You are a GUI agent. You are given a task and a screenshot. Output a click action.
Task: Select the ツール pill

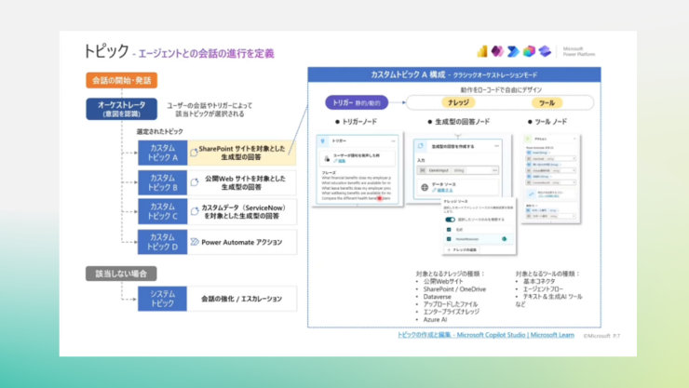click(547, 103)
